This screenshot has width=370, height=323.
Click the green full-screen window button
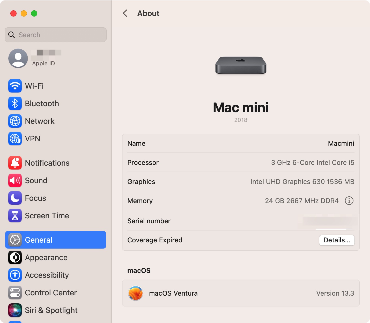pyautogui.click(x=34, y=13)
